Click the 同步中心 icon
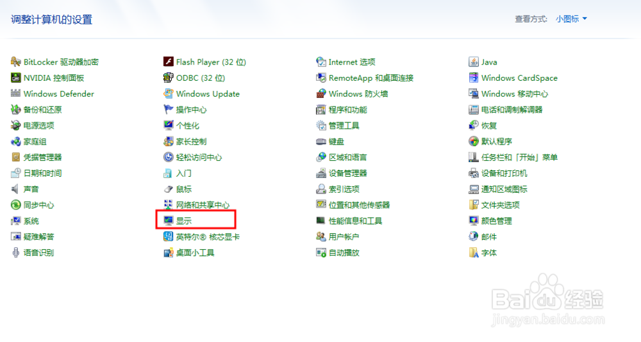This screenshot has width=641, height=342. tap(15, 205)
